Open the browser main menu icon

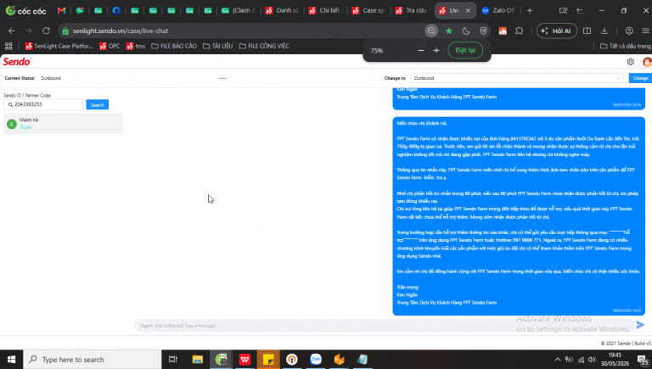click(x=645, y=31)
